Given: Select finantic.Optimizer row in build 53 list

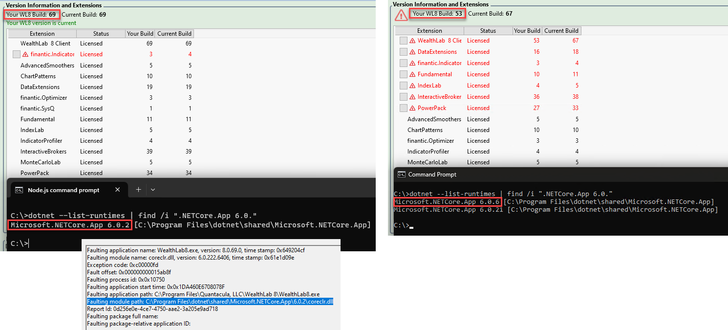Looking at the screenshot, I should [x=488, y=141].
